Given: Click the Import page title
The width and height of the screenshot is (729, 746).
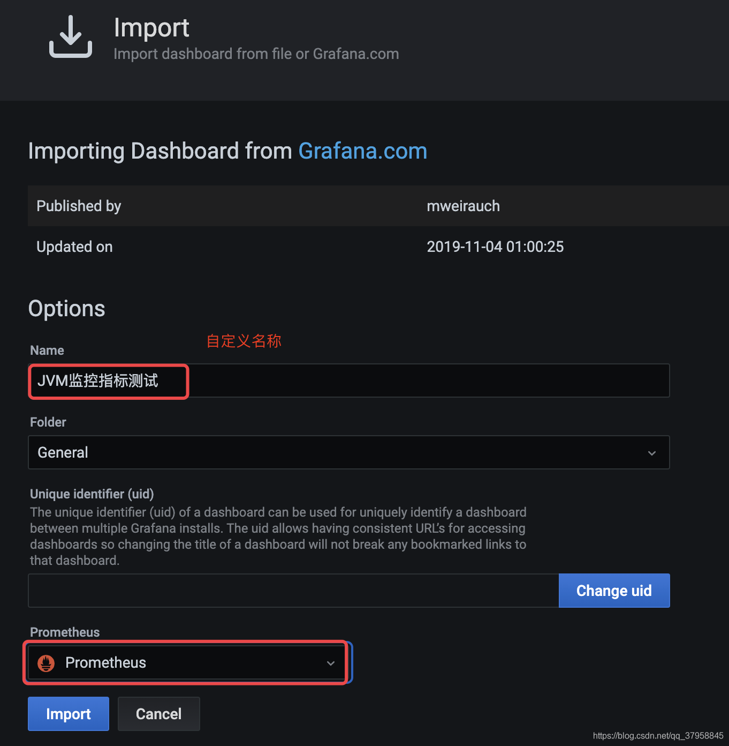Looking at the screenshot, I should (151, 28).
